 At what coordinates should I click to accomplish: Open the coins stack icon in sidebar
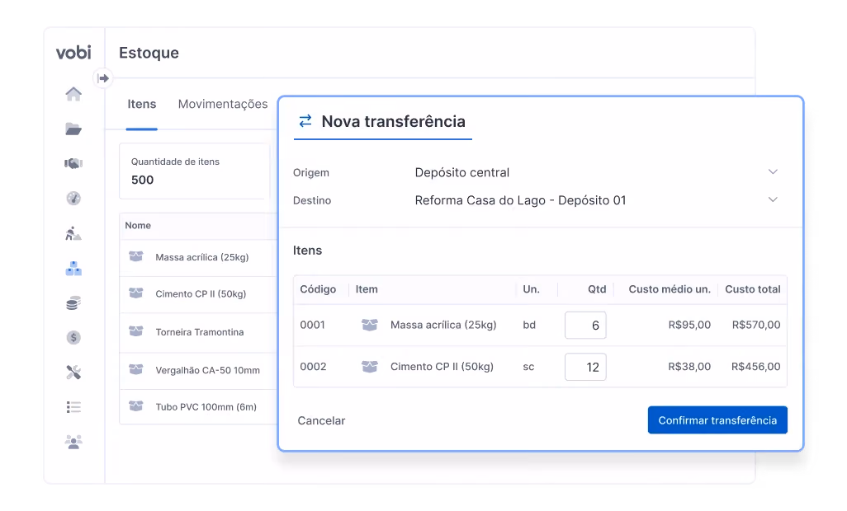pos(73,303)
